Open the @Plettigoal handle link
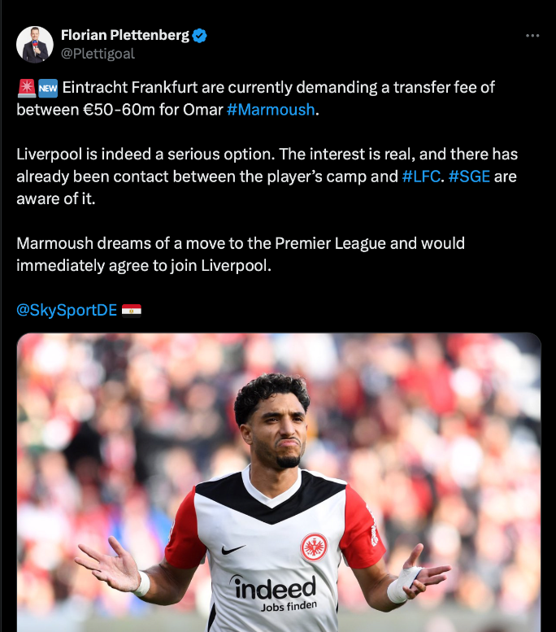556x632 pixels. pos(98,54)
